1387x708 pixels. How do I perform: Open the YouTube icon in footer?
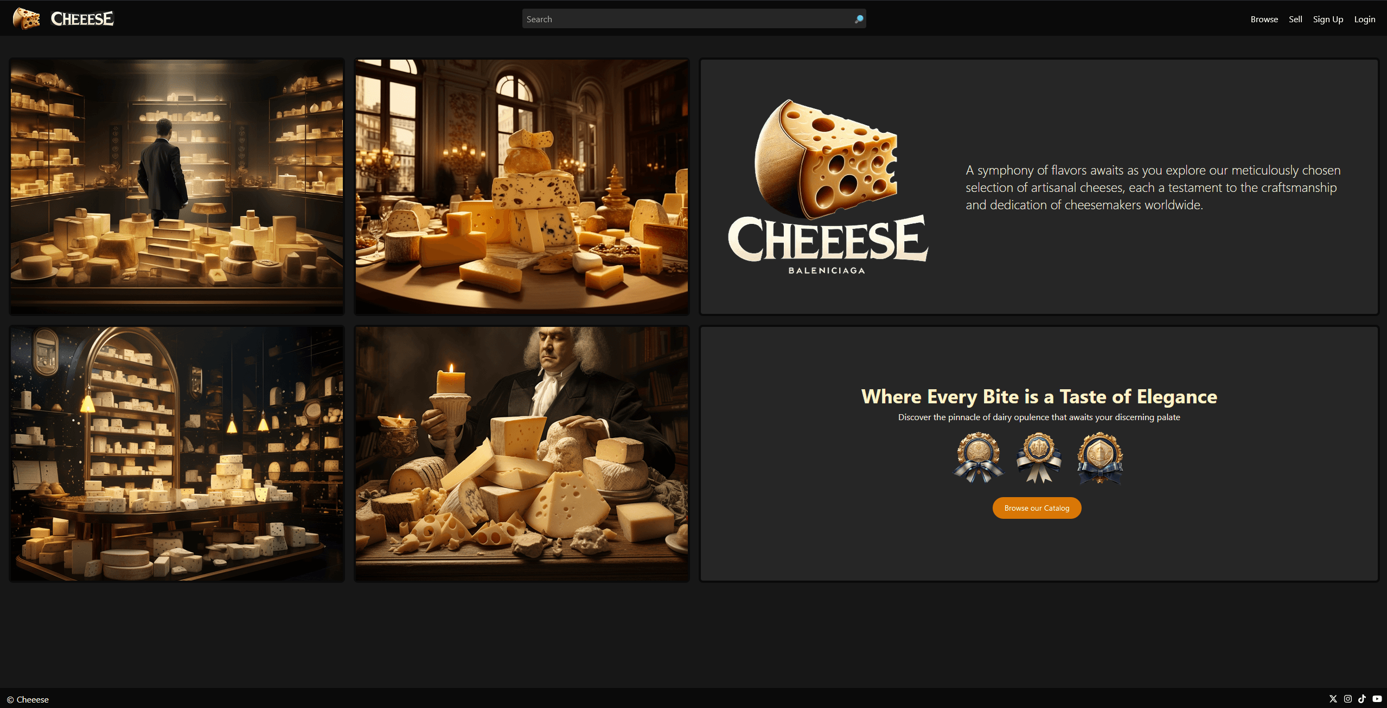tap(1377, 699)
